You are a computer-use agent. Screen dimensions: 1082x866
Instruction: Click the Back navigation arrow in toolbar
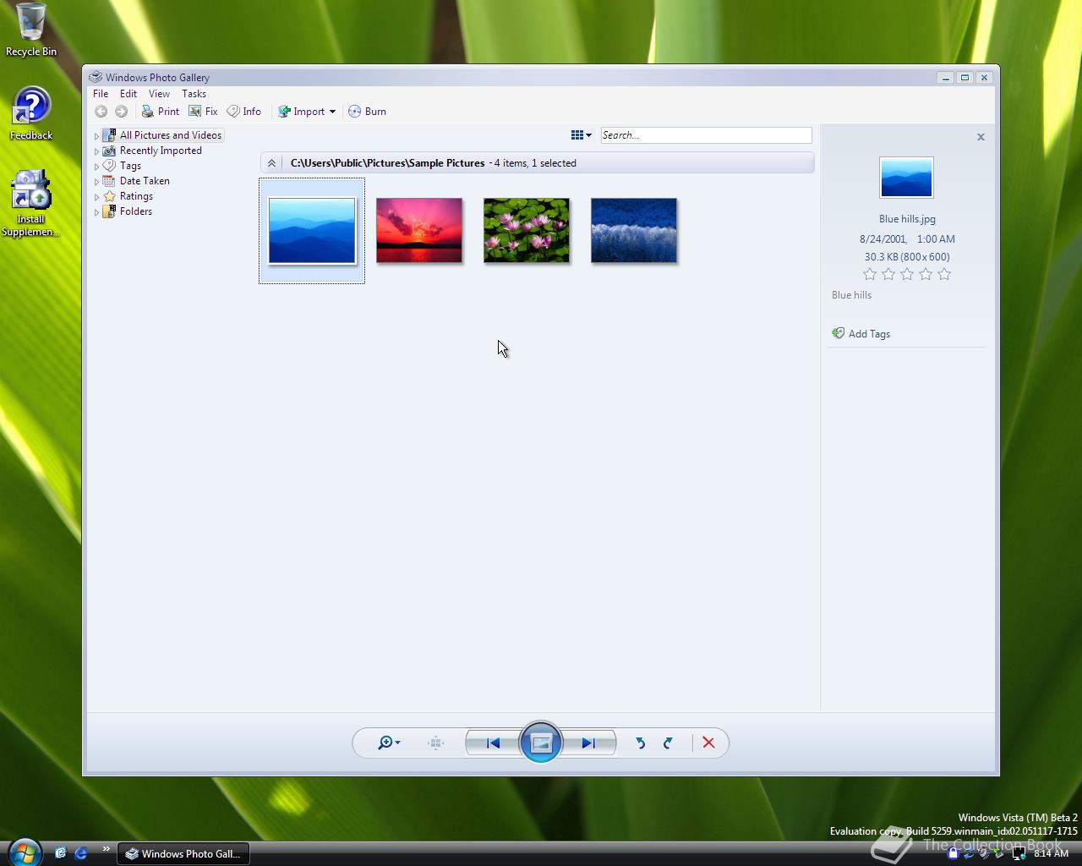(101, 112)
